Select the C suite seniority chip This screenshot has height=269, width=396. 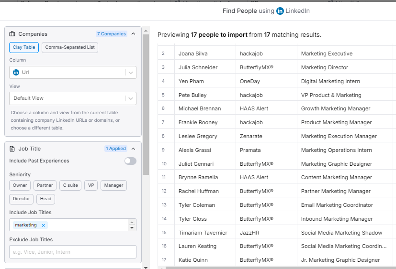pos(70,185)
